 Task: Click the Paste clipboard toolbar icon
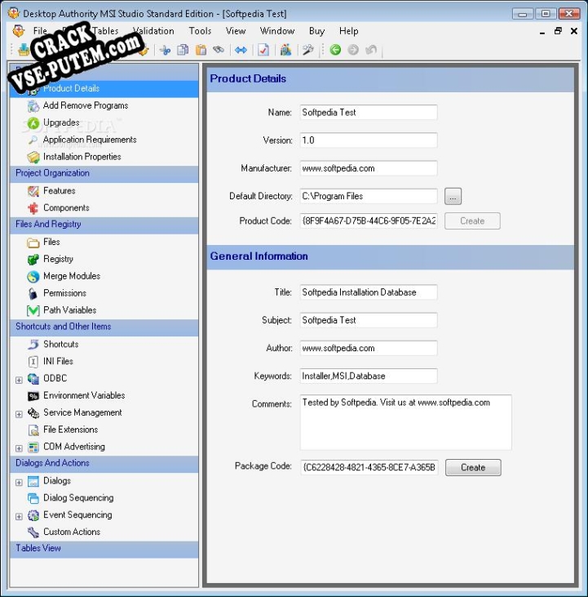coord(201,50)
